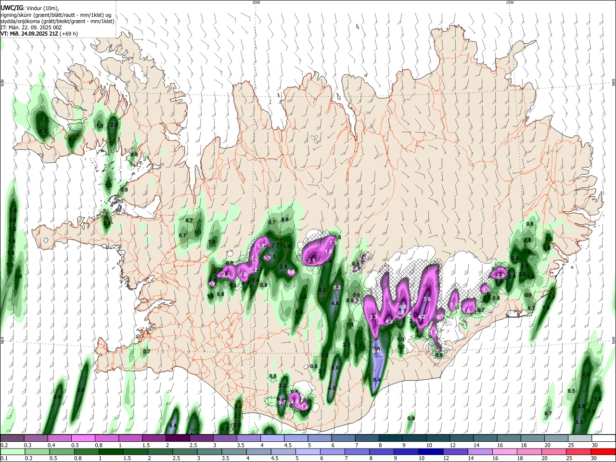The width and height of the screenshot is (616, 462).
Task: Select the darkest green swatch at 1, rain legend
Action: pyautogui.click(x=111, y=452)
